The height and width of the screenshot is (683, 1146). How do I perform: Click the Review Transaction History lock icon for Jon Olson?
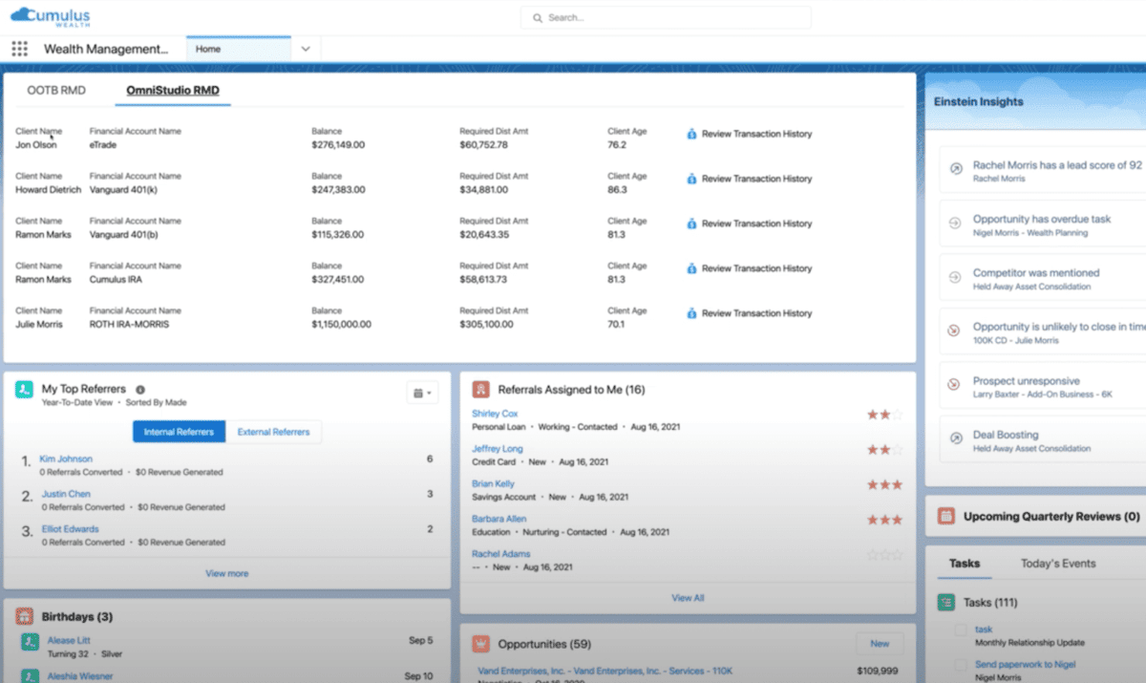coord(693,134)
